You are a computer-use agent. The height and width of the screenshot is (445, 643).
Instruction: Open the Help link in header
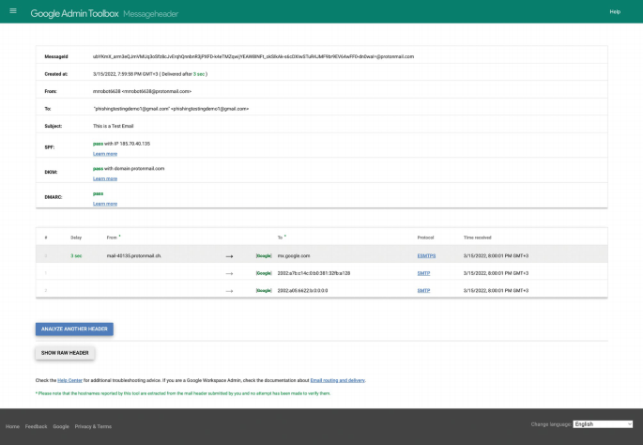coord(615,12)
